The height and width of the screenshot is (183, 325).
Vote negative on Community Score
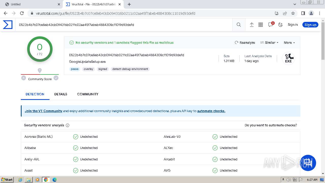(24, 78)
